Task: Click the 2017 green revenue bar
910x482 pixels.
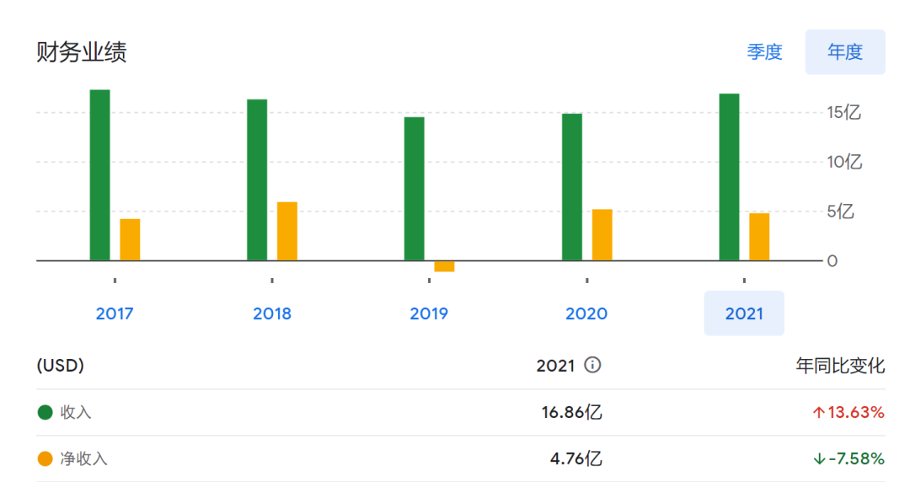Action: (x=99, y=174)
